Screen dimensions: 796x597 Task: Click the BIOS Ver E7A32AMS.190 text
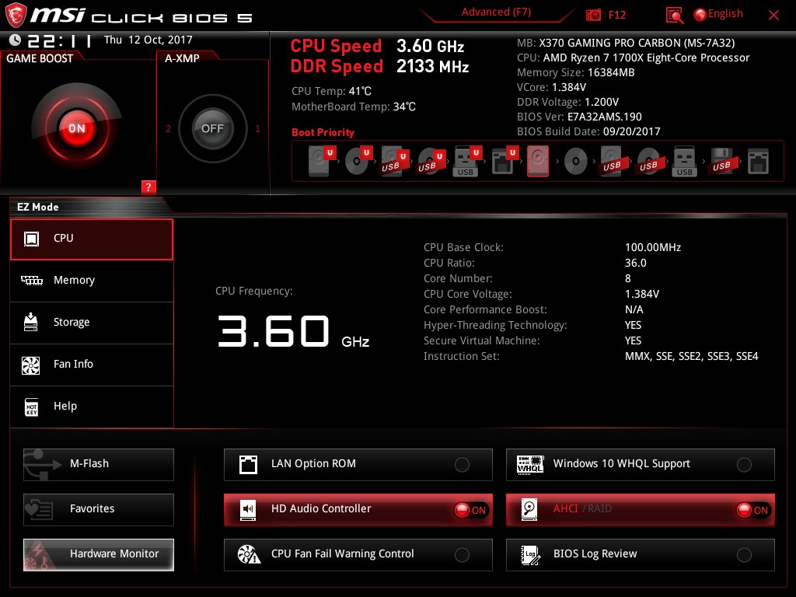click(579, 117)
